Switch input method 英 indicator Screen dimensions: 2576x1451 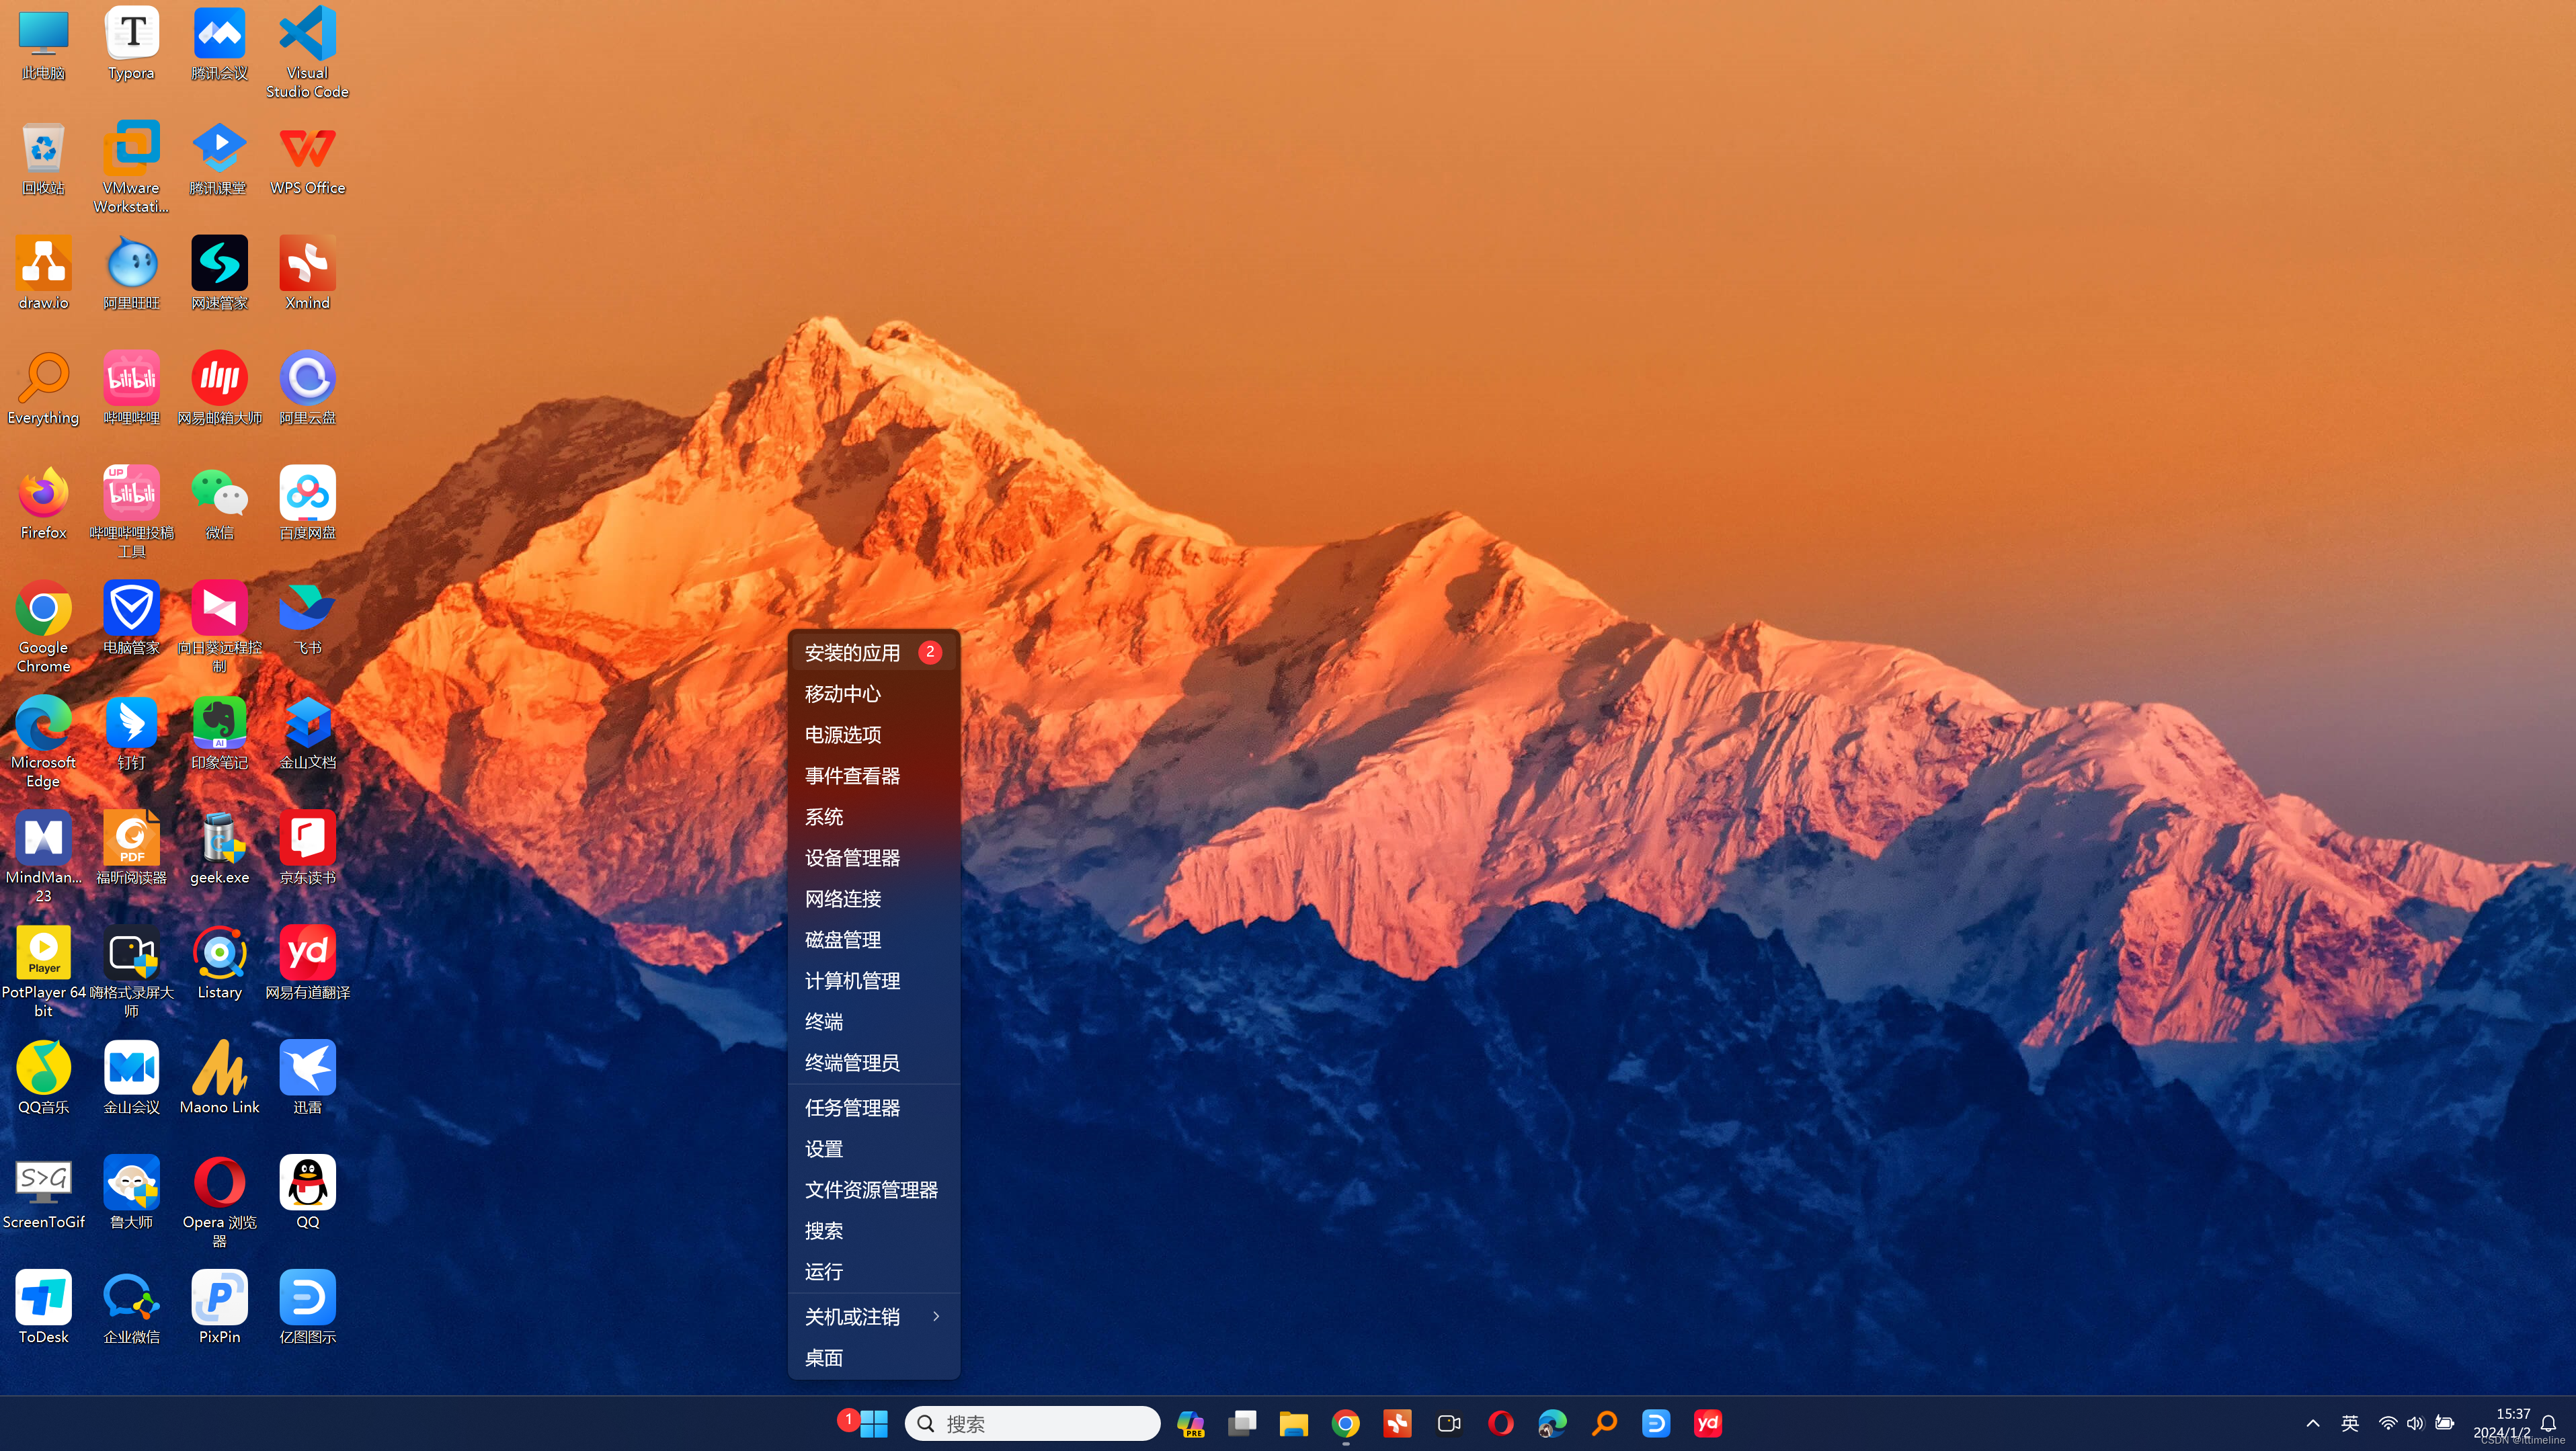pos(2350,1423)
